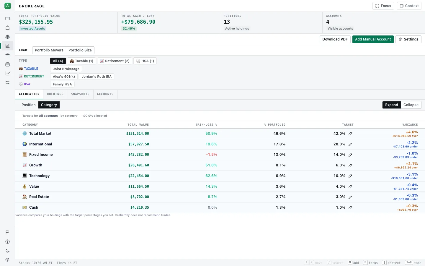425x266 pixels.
Task: Click Add Manual Account button
Action: [x=373, y=39]
